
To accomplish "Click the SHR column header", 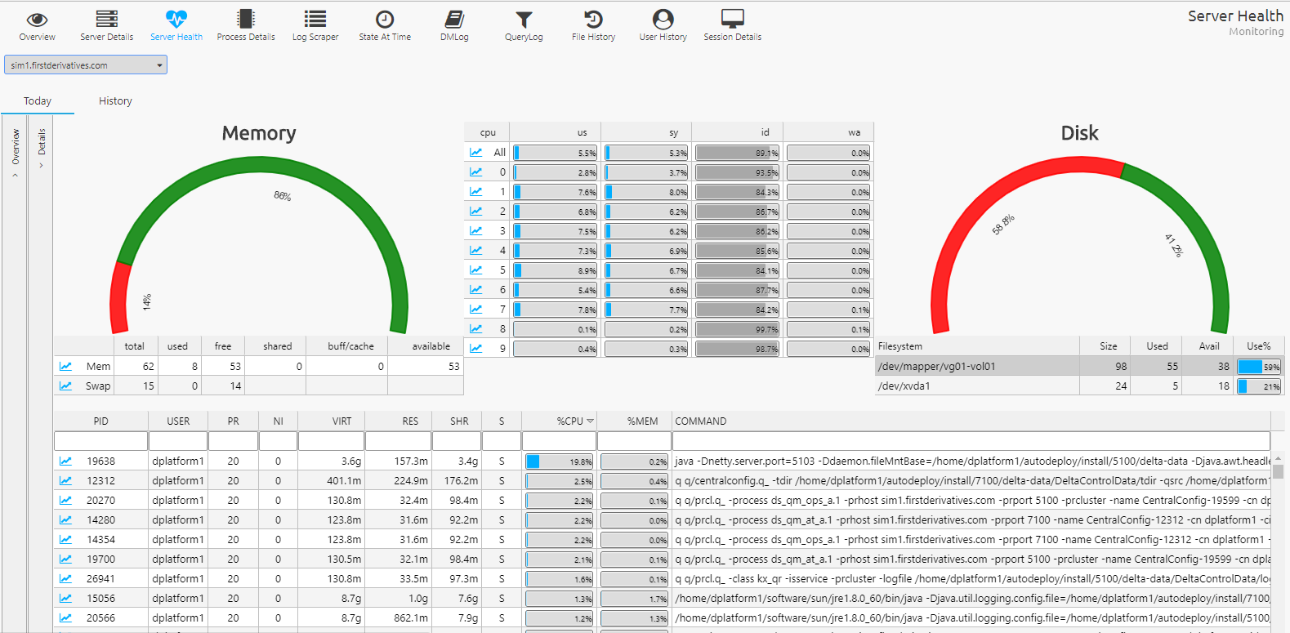I will coord(458,421).
